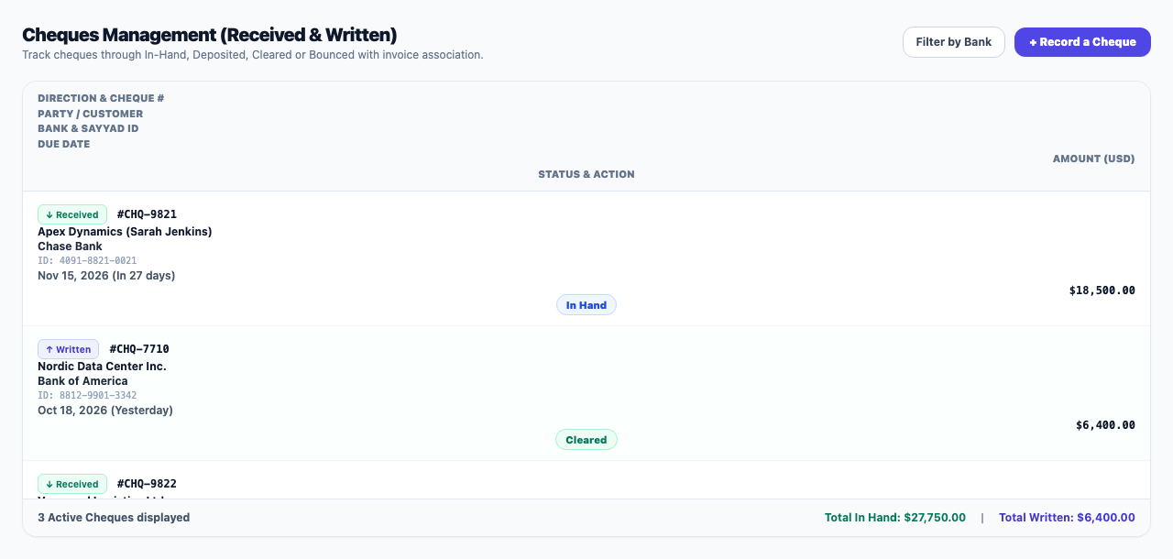
Task: Select the Nordic Data Center Inc. party name
Action: click(102, 367)
